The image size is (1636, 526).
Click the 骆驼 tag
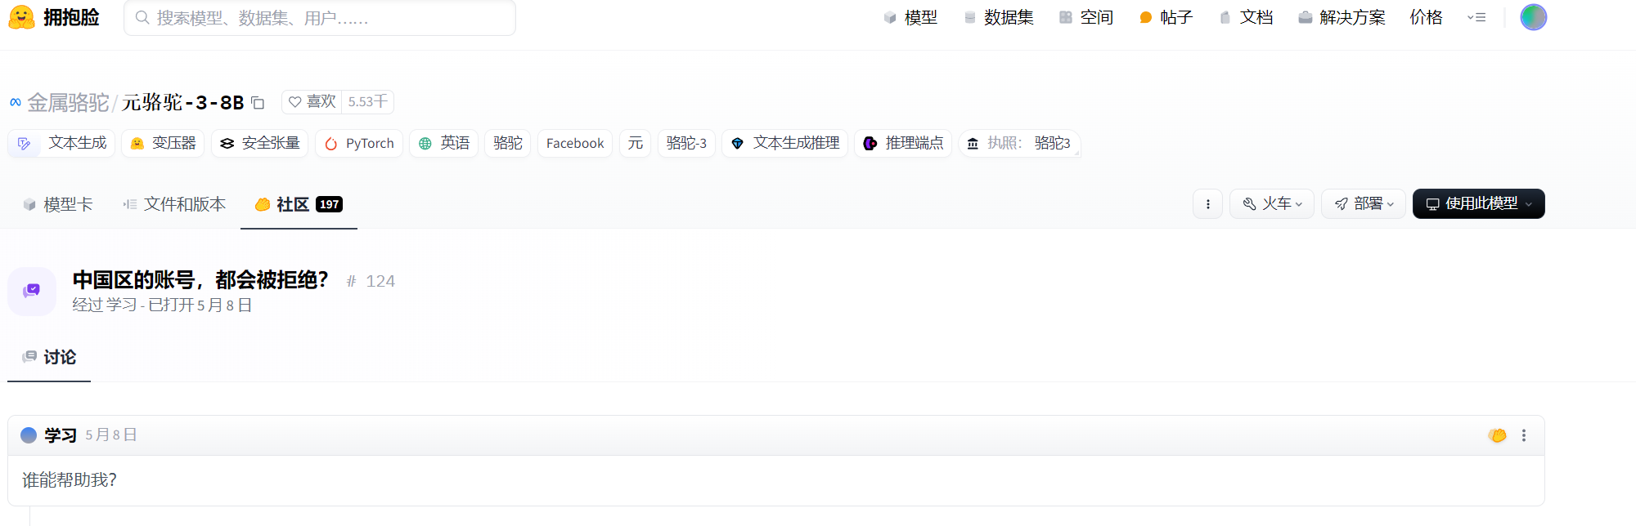(x=508, y=143)
